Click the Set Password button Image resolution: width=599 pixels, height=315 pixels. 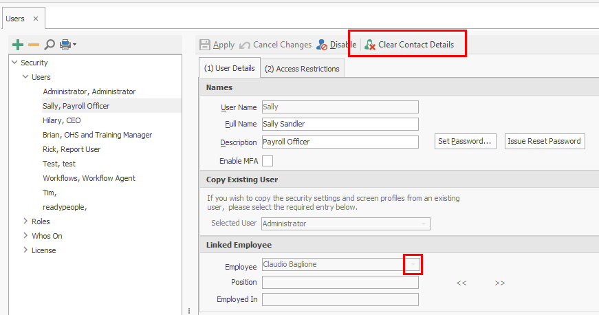pos(466,142)
